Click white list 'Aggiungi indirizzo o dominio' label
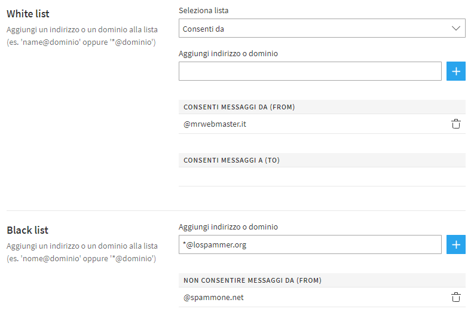This screenshot has height=315, width=474. pos(228,53)
